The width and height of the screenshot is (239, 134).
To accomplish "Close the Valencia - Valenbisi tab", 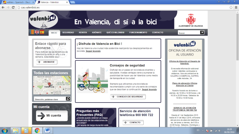I will pos(67,2).
